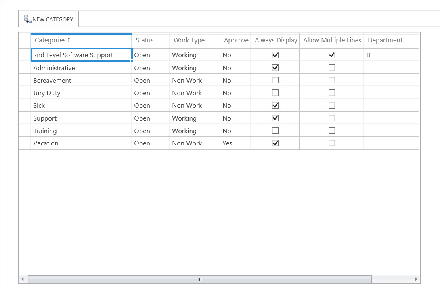Check Allow Multiple Lines for Support
Screen dimensions: 440x293
(332, 118)
